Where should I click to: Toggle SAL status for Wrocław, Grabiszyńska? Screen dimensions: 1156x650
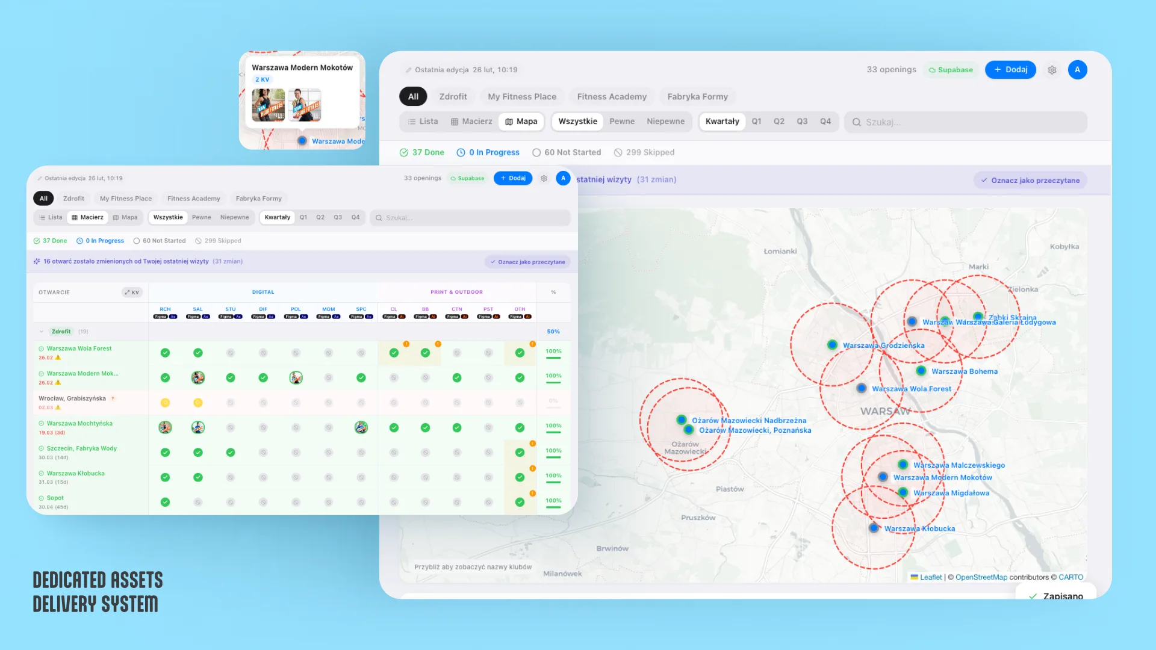(197, 403)
